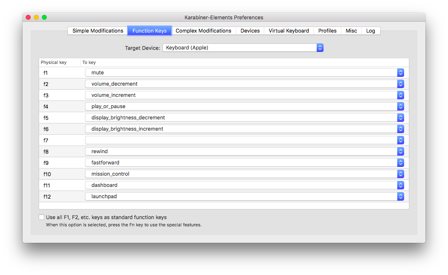Viewport: 448px width, 275px height.
Task: Open the empty f7 mapping dropdown
Action: pos(245,140)
